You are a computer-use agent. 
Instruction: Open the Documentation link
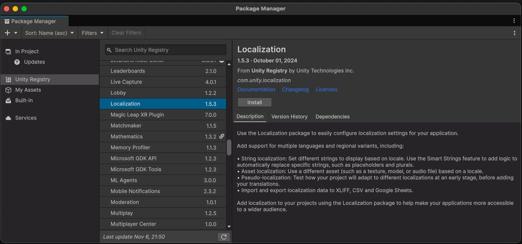(256, 90)
